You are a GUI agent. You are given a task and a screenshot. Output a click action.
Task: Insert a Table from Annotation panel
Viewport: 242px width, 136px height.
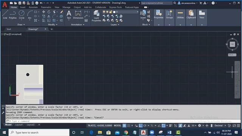86,20
